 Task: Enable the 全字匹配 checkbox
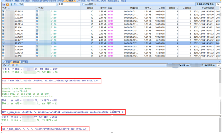click(83, 5)
